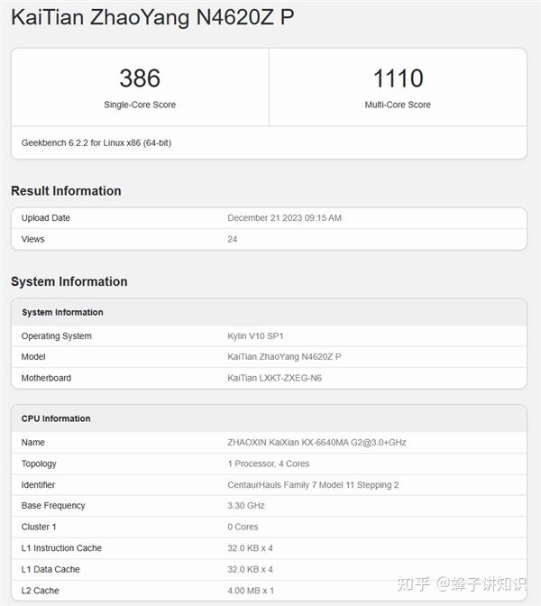The image size is (541, 606).
Task: Click the Geekbench 6.2.2 for Linux text
Action: (96, 143)
